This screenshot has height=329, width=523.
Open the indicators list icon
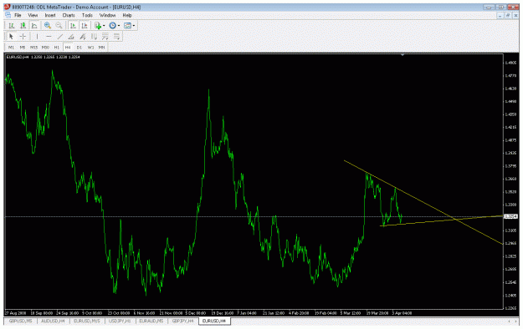click(x=98, y=26)
